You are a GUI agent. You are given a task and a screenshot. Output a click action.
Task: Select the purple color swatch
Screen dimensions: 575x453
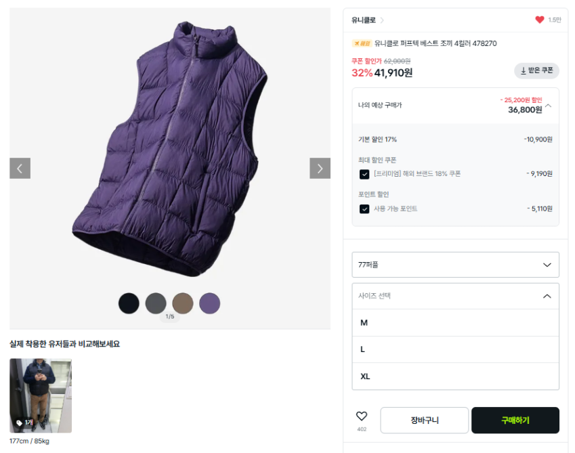click(210, 303)
